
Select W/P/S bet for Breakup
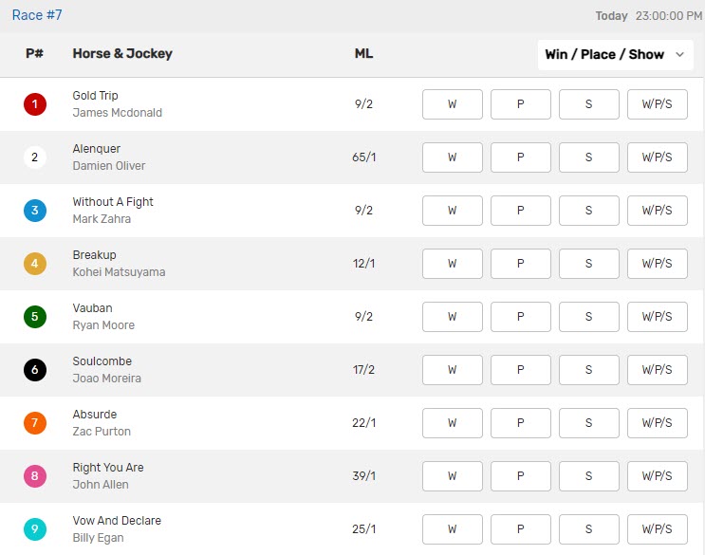click(x=657, y=264)
